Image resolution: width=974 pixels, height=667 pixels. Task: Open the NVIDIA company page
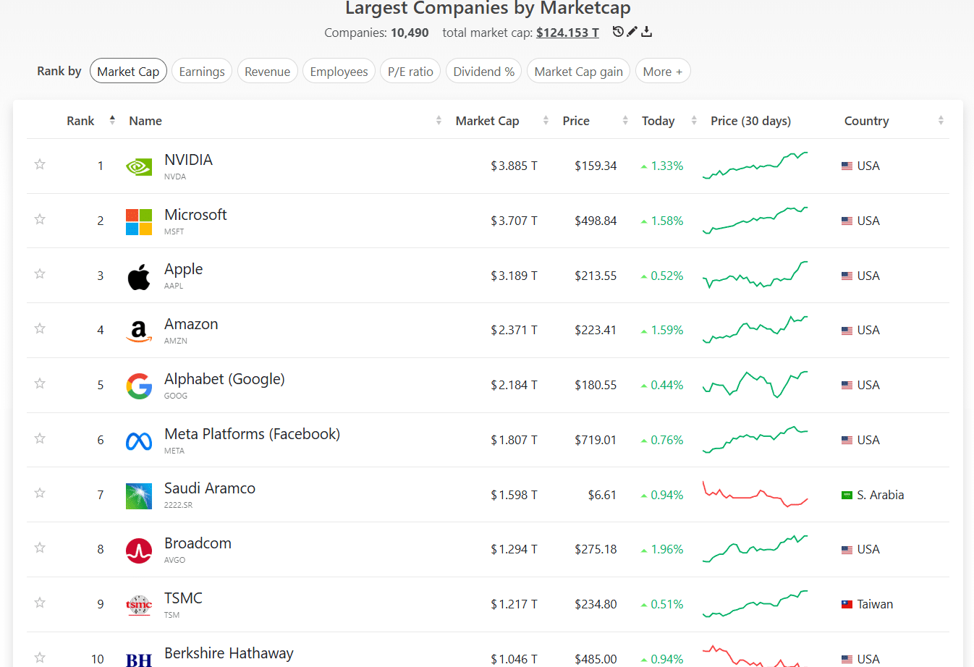pyautogui.click(x=188, y=160)
